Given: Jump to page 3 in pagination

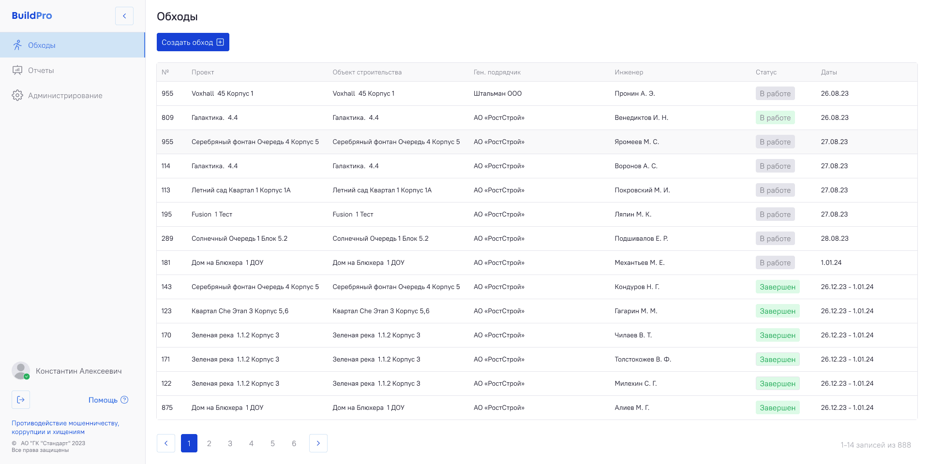Looking at the screenshot, I should 230,443.
